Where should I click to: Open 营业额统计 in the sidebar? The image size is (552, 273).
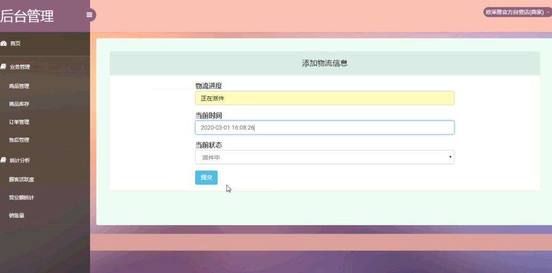point(21,198)
